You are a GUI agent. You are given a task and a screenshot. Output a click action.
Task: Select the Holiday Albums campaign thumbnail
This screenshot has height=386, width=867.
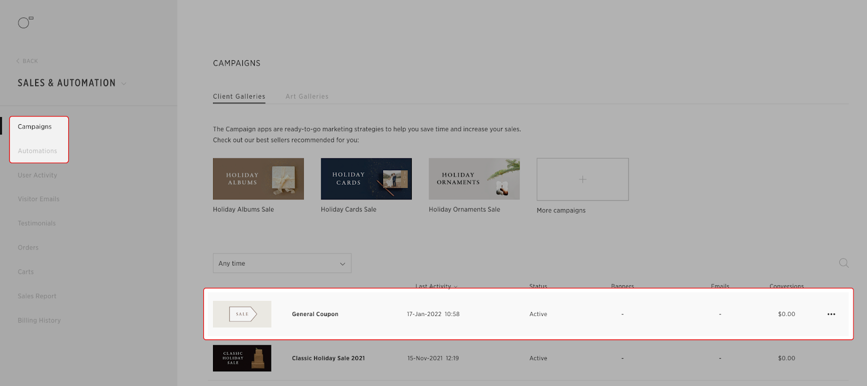258,179
